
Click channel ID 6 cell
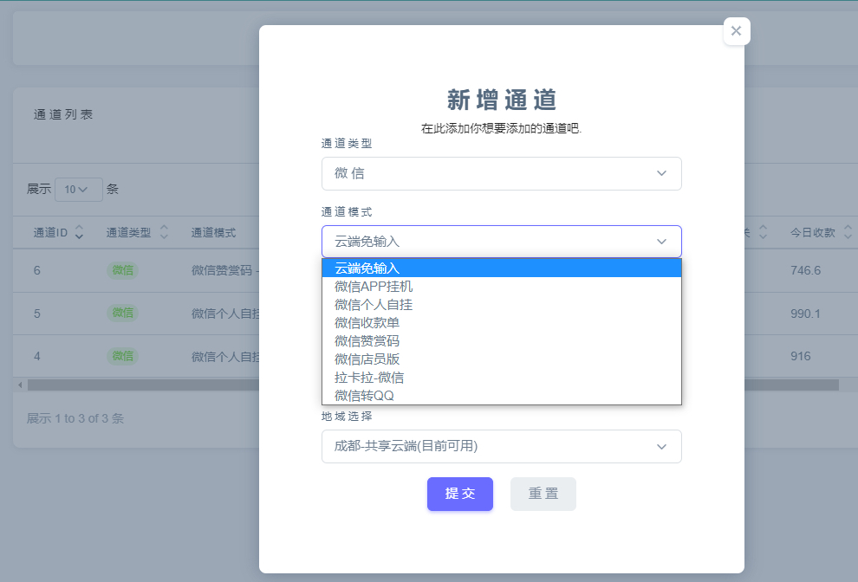(36, 270)
